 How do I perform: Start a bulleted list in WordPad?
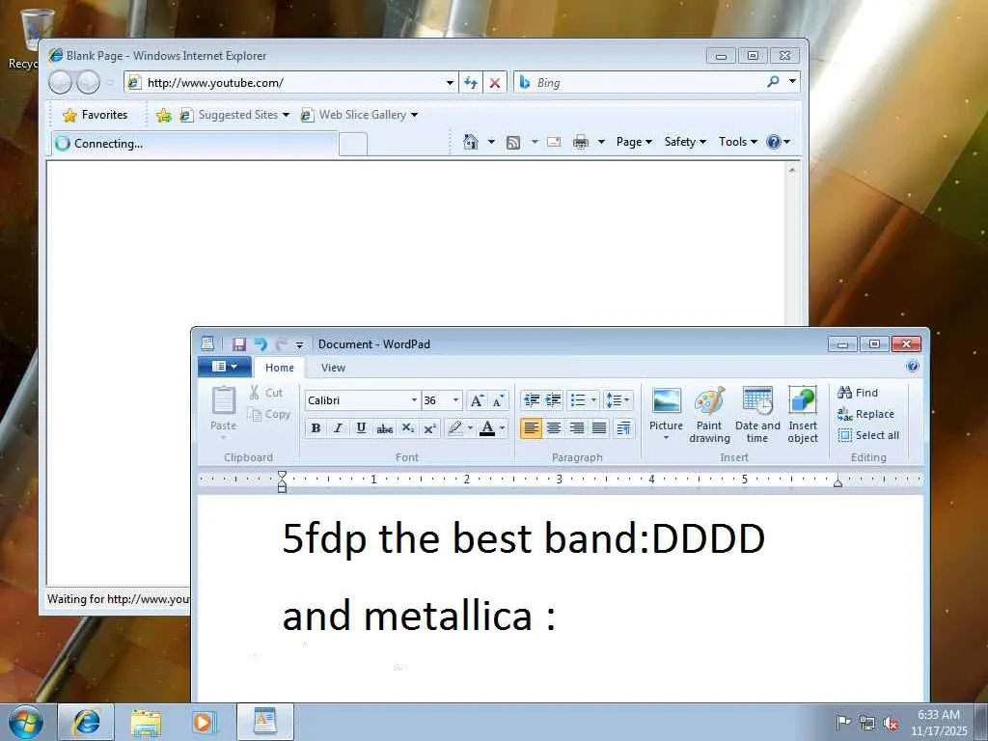578,400
